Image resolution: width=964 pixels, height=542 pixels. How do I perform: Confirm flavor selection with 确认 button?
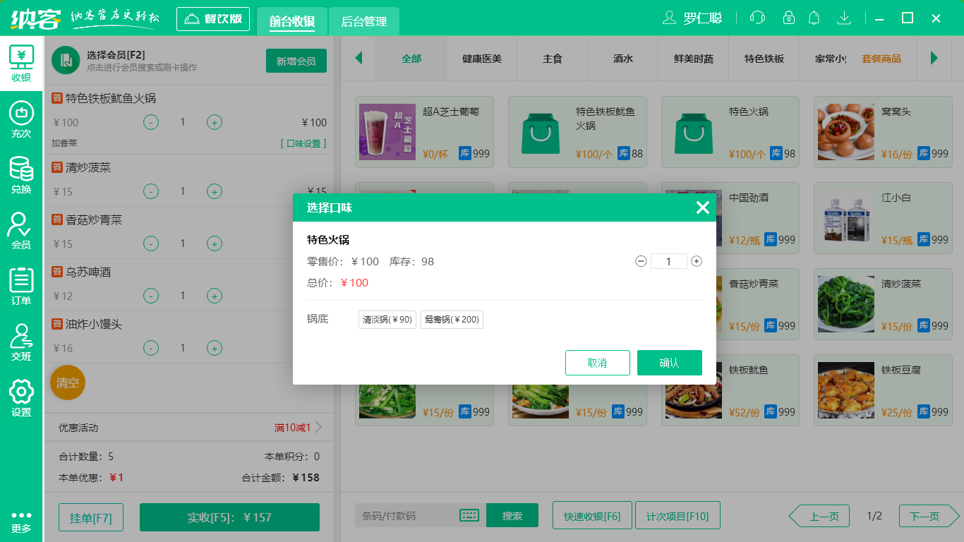(x=669, y=363)
